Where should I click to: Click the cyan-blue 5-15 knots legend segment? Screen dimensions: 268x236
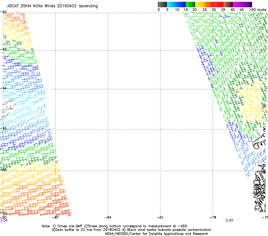click(x=176, y=4)
